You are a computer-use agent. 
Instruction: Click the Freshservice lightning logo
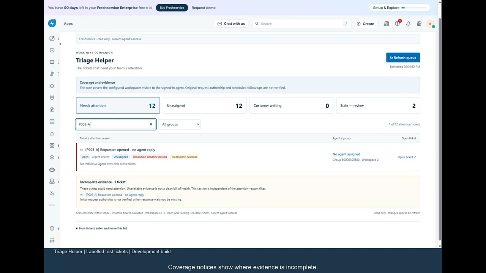coord(52,24)
